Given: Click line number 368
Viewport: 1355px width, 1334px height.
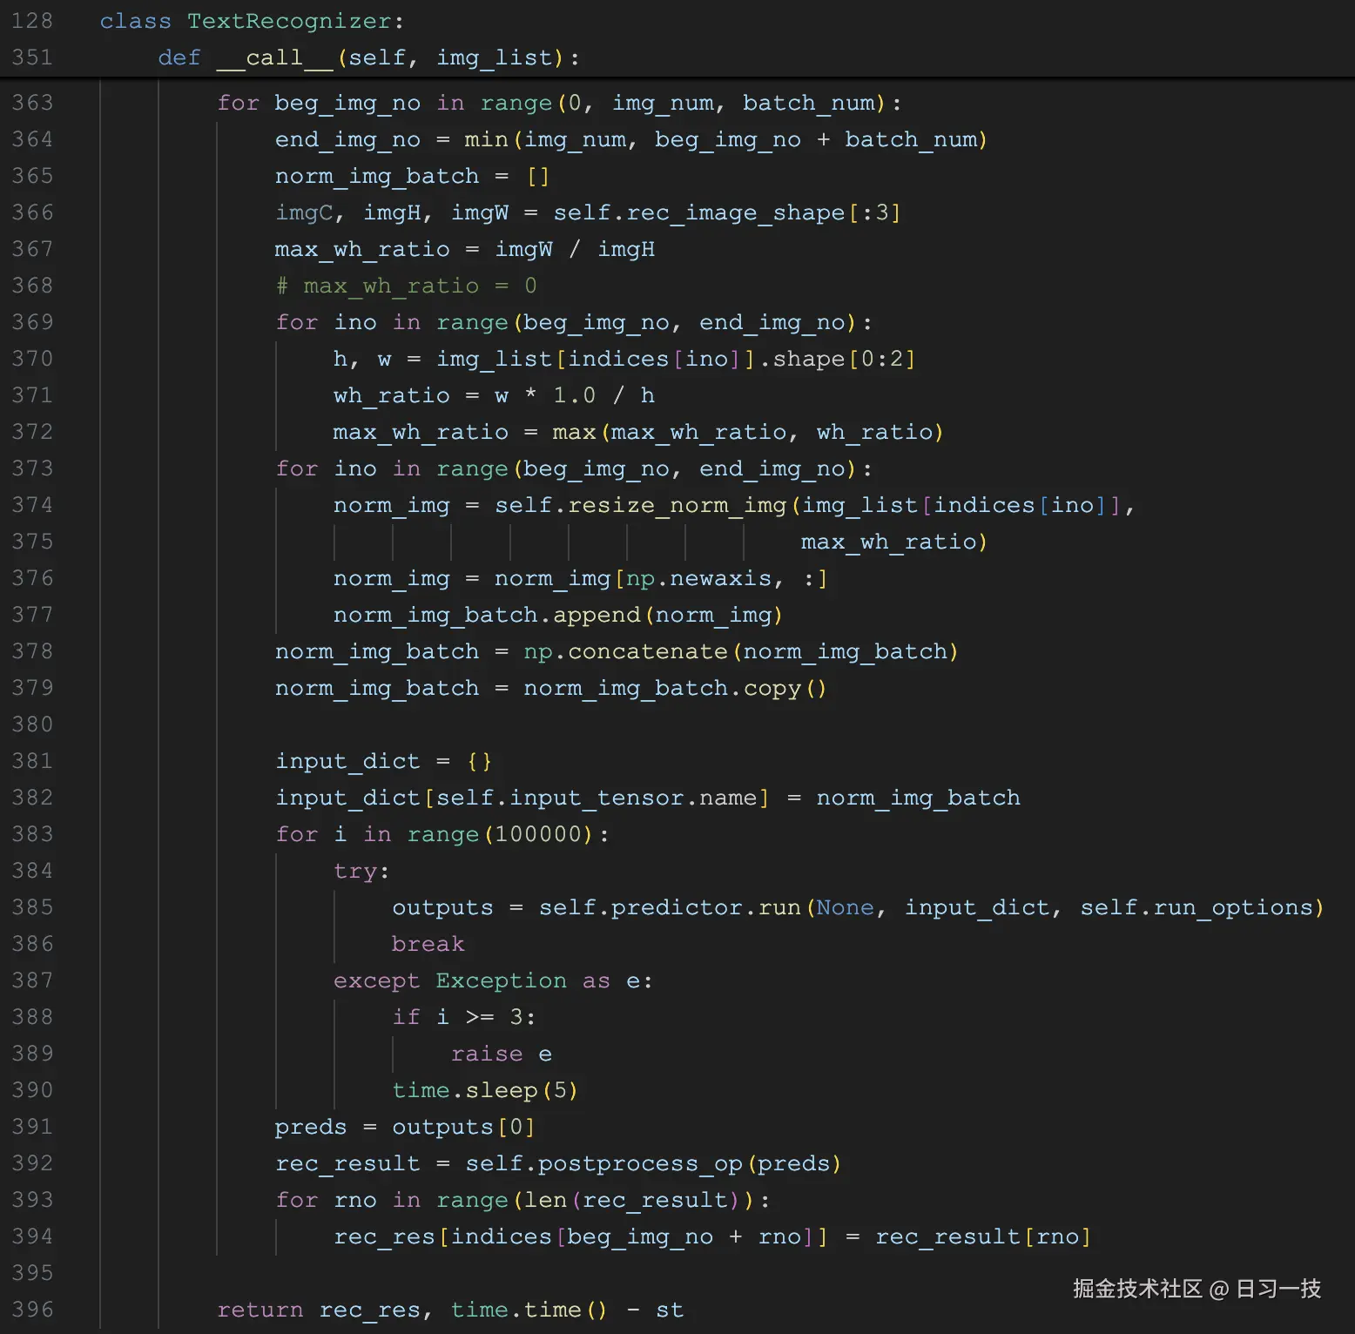Looking at the screenshot, I should (32, 286).
